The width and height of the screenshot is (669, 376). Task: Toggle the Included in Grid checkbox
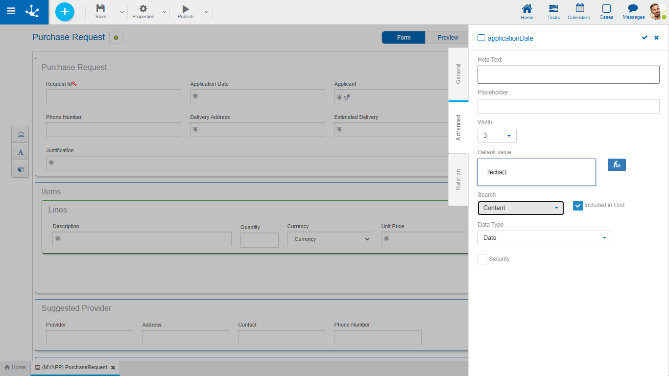(x=578, y=206)
